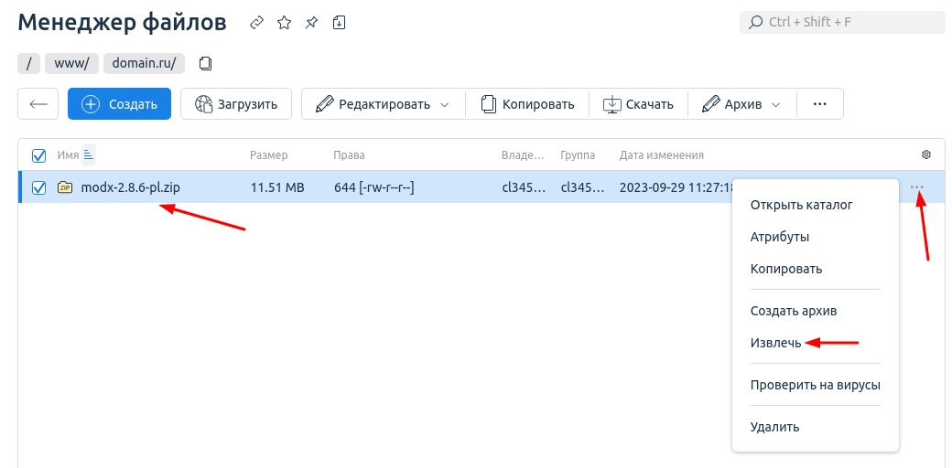
Task: Click the 644 [-rw-r--r--] permissions value
Action: tap(374, 188)
